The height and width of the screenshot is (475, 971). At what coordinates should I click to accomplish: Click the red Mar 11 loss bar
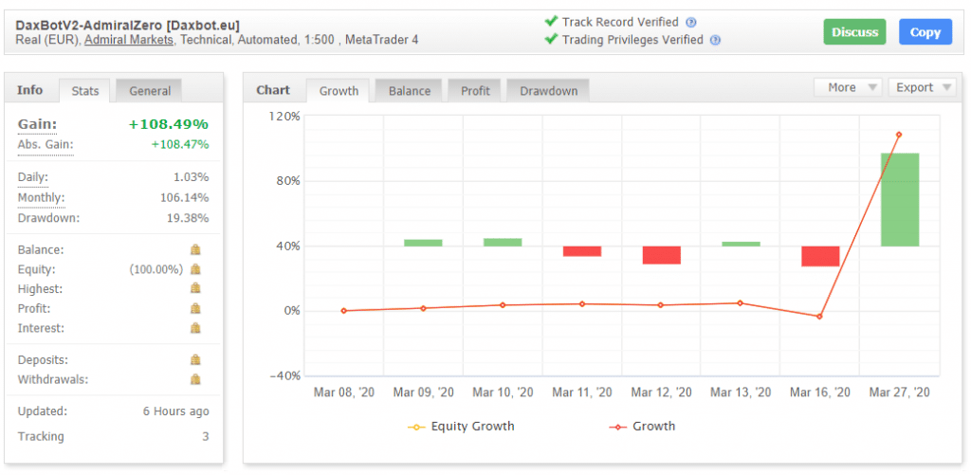point(582,251)
